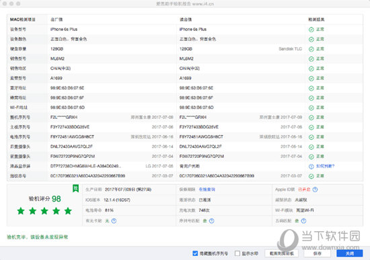Select factory-value cell 'A1699'
This screenshot has height=260, width=370.
click(57, 78)
